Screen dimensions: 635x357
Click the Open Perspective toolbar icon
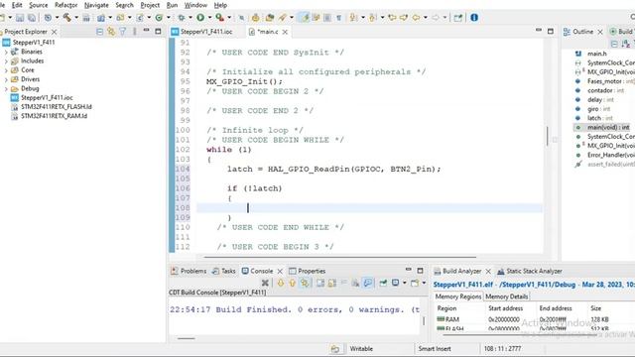click(457, 18)
